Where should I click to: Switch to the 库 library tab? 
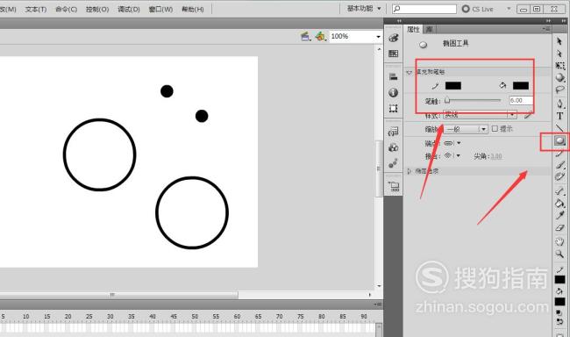pyautogui.click(x=430, y=29)
